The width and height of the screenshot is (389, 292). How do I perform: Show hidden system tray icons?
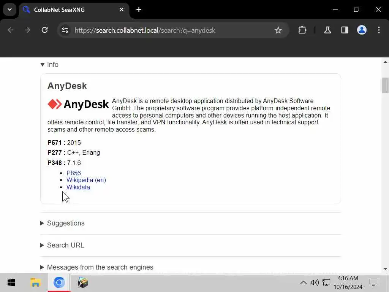pos(303,282)
